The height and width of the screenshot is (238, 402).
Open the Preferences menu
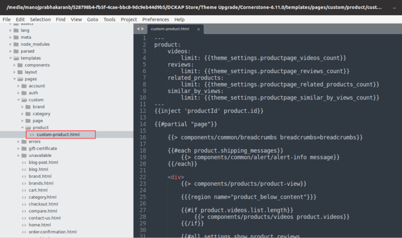[x=155, y=19]
